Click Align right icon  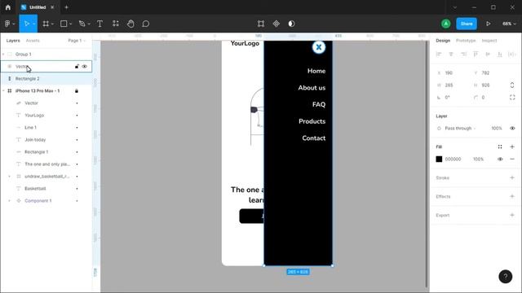click(x=463, y=55)
